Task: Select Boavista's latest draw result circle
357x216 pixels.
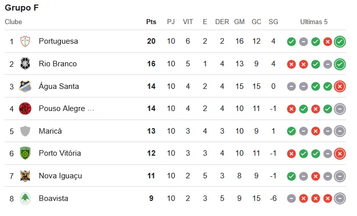Action: coord(340,198)
